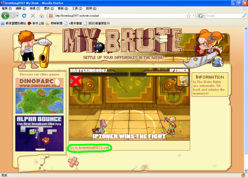Image resolution: width=248 pixels, height=178 pixels.
Task: Click the Information panel text
Action: [209, 88]
